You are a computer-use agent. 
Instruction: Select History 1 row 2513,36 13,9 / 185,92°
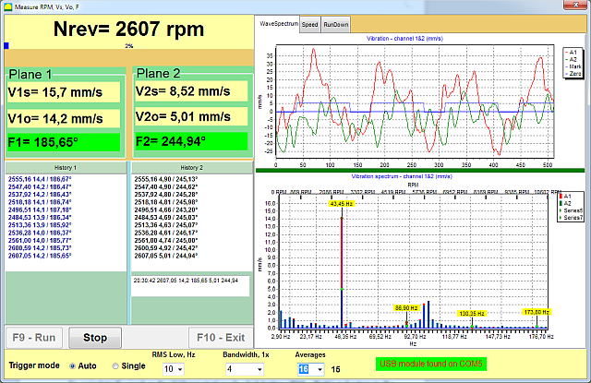coord(40,225)
